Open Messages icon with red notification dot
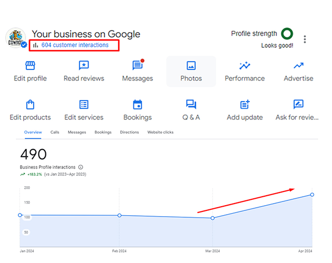The width and height of the screenshot is (332, 263). pos(138,66)
